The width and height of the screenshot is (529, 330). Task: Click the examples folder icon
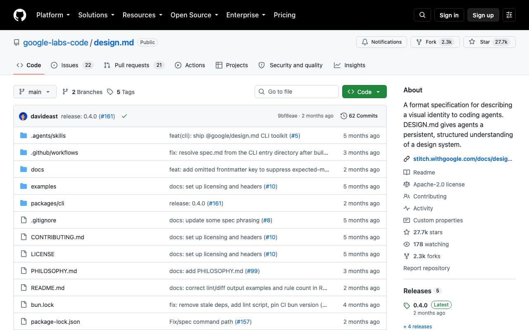point(24,186)
